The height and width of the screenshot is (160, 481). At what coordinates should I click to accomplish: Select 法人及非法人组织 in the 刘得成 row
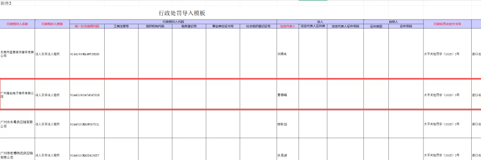(x=52, y=54)
